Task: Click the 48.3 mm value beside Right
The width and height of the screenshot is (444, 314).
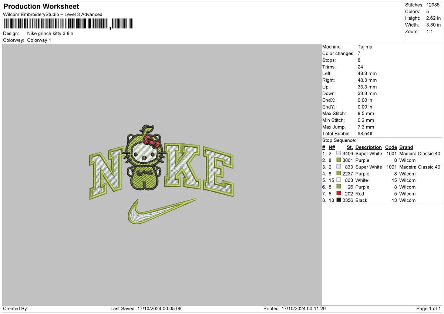Action: tap(367, 80)
